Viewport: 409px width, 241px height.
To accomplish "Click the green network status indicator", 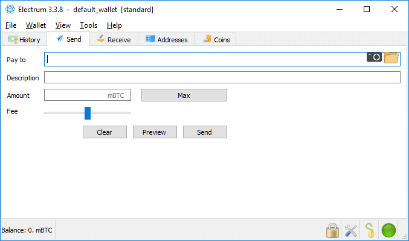I will click(x=388, y=230).
